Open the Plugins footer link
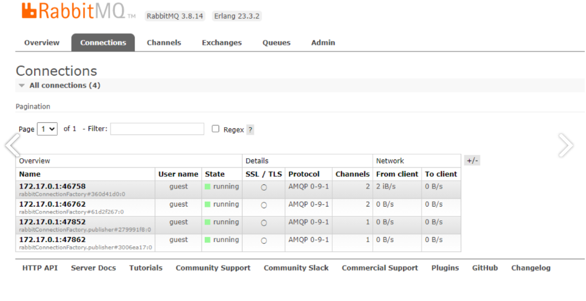 pos(445,267)
